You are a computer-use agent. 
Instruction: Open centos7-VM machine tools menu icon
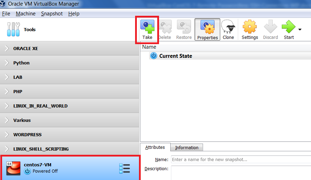(x=125, y=168)
